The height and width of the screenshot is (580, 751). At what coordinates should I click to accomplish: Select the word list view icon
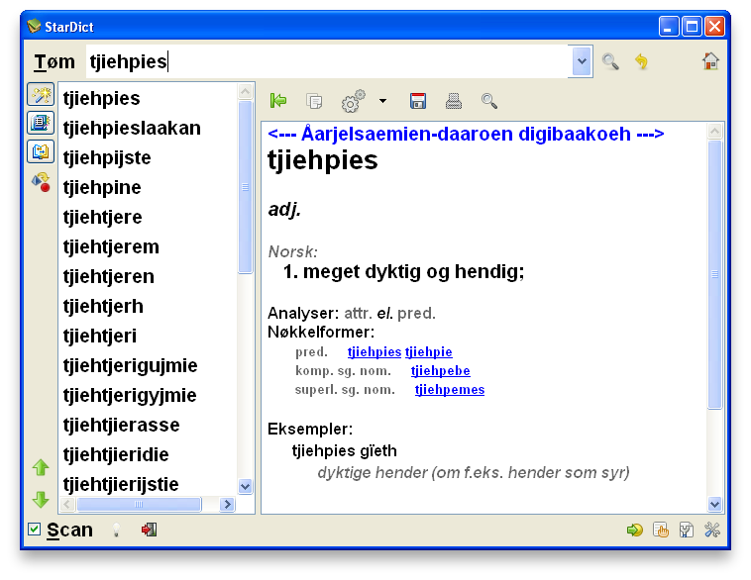click(41, 123)
